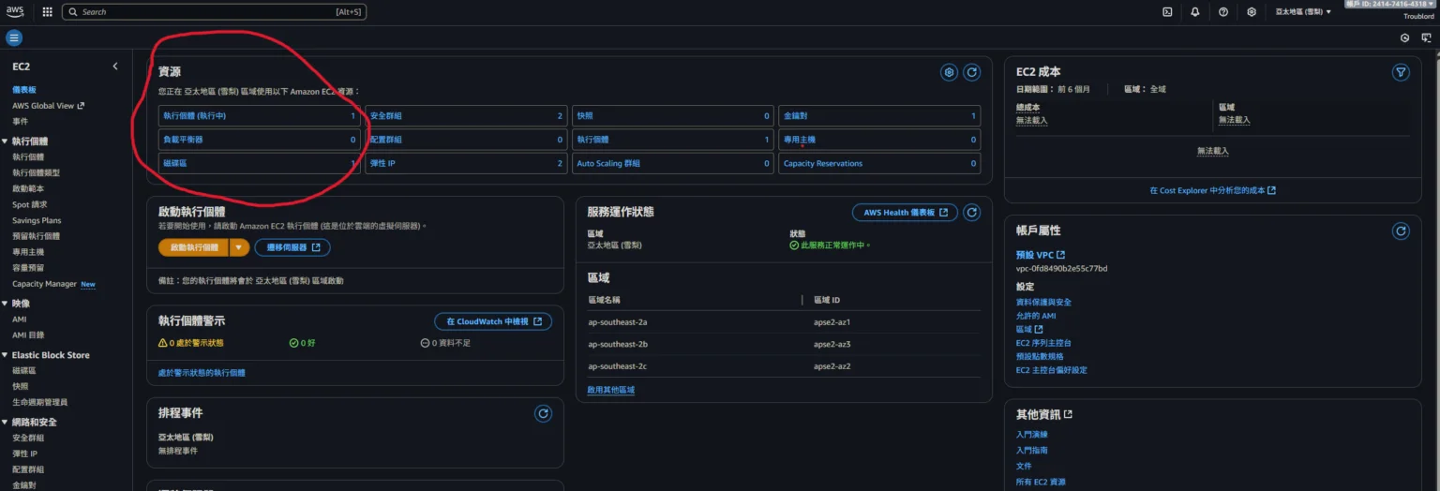Refresh the 資源 panel

click(x=972, y=72)
